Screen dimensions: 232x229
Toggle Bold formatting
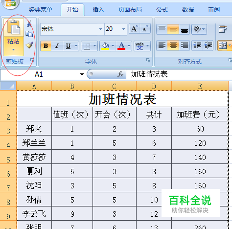(46, 46)
